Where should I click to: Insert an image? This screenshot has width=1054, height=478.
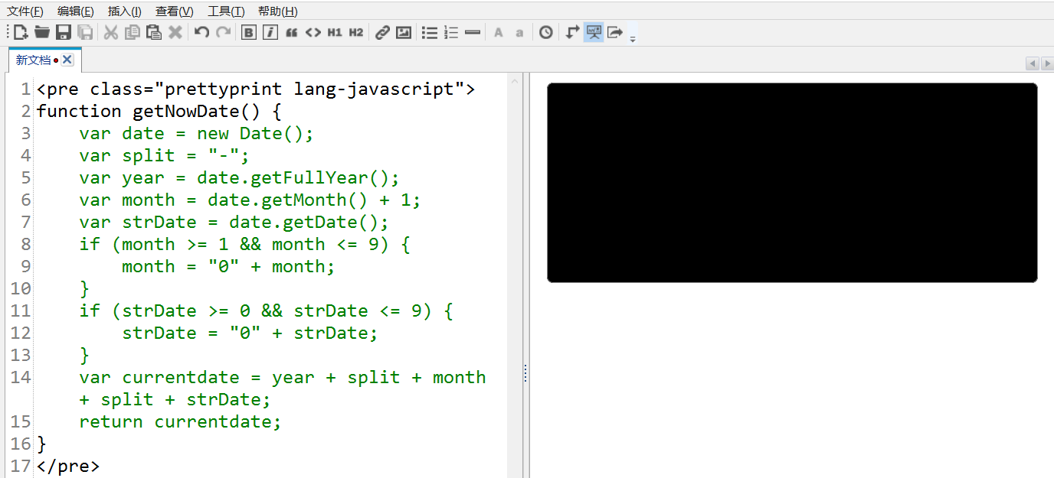[404, 32]
